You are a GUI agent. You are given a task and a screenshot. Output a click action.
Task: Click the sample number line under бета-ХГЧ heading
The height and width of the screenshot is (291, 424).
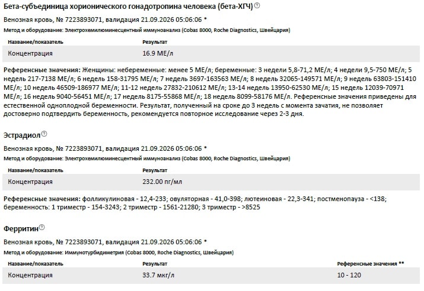pos(105,20)
